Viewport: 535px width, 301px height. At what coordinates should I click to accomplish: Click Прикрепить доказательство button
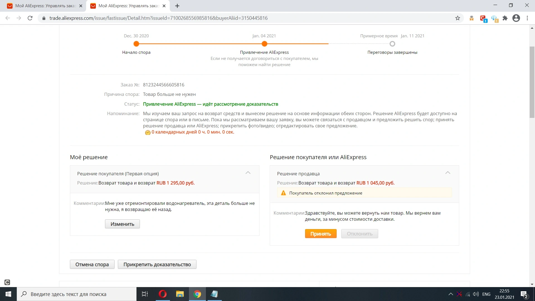pos(157,264)
